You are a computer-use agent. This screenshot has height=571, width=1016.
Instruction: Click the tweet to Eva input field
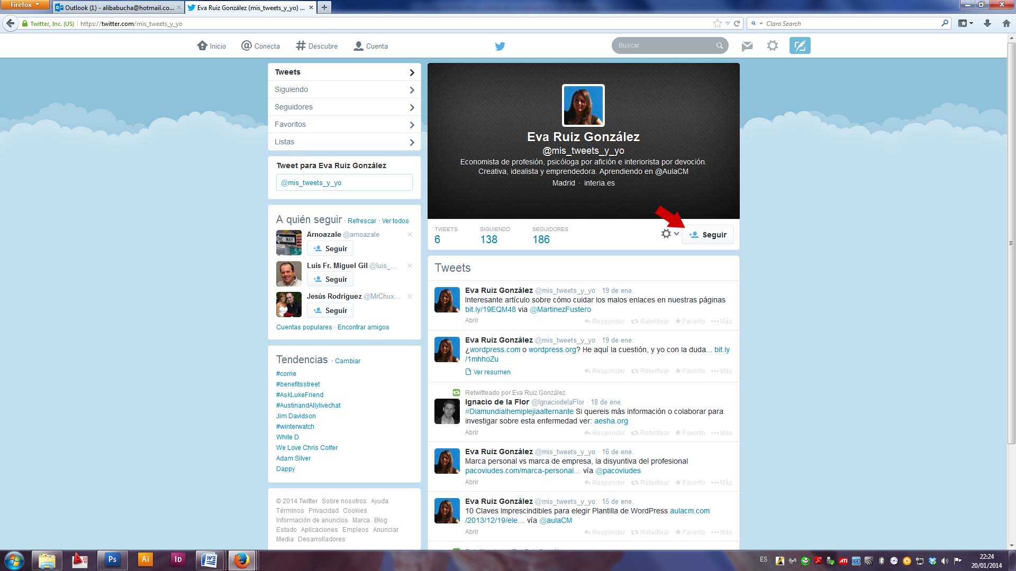point(344,182)
